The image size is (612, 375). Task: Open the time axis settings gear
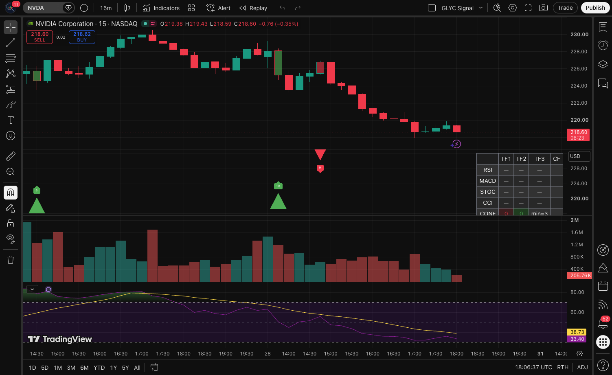[x=580, y=353]
